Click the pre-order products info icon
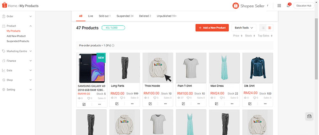 click(113, 45)
